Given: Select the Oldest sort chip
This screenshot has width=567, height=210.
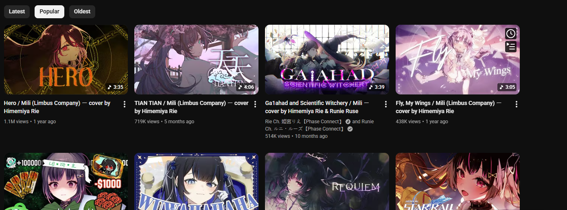Looking at the screenshot, I should (82, 11).
